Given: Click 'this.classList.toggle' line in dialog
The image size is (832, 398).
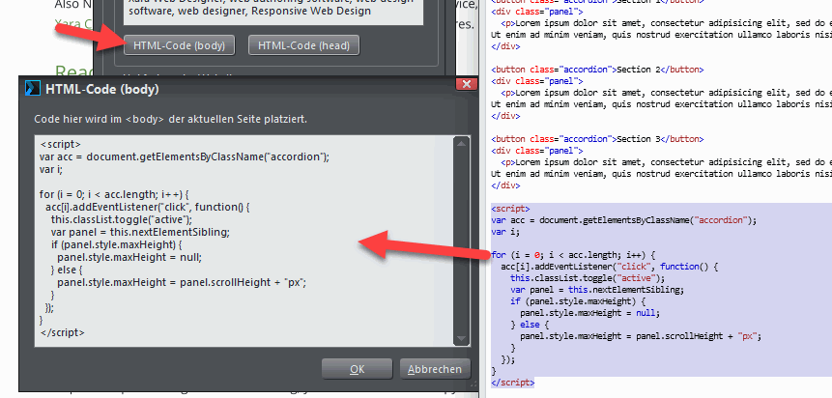Looking at the screenshot, I should click(122, 219).
